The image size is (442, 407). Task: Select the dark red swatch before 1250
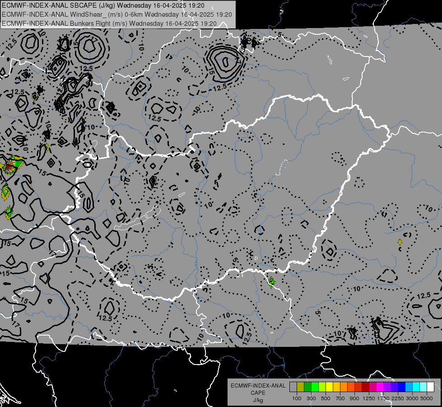pyautogui.click(x=365, y=387)
